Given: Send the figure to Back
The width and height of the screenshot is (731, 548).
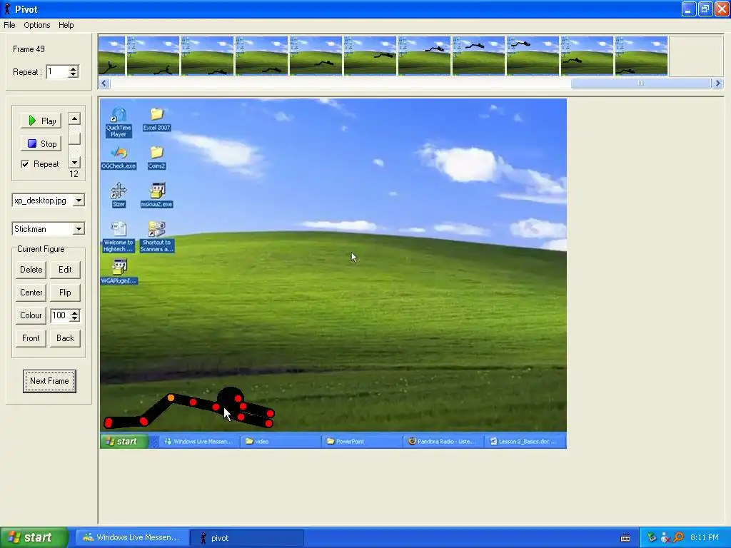Looking at the screenshot, I should 65,338.
